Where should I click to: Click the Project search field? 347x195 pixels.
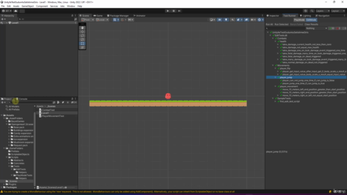[30, 102]
